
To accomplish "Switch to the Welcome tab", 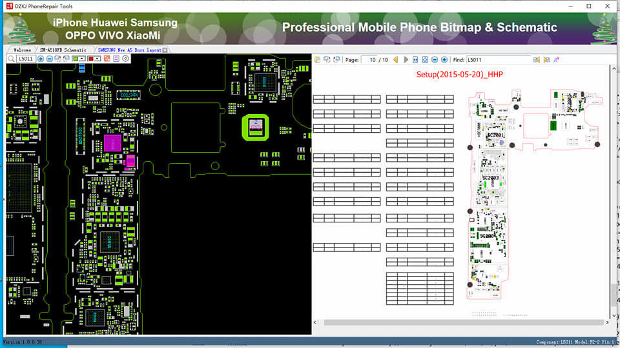I will [22, 50].
